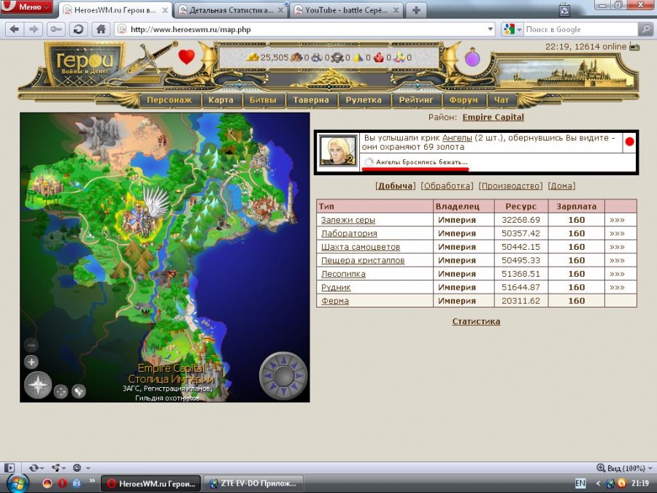Click the Поиск в Google search field

click(x=580, y=29)
